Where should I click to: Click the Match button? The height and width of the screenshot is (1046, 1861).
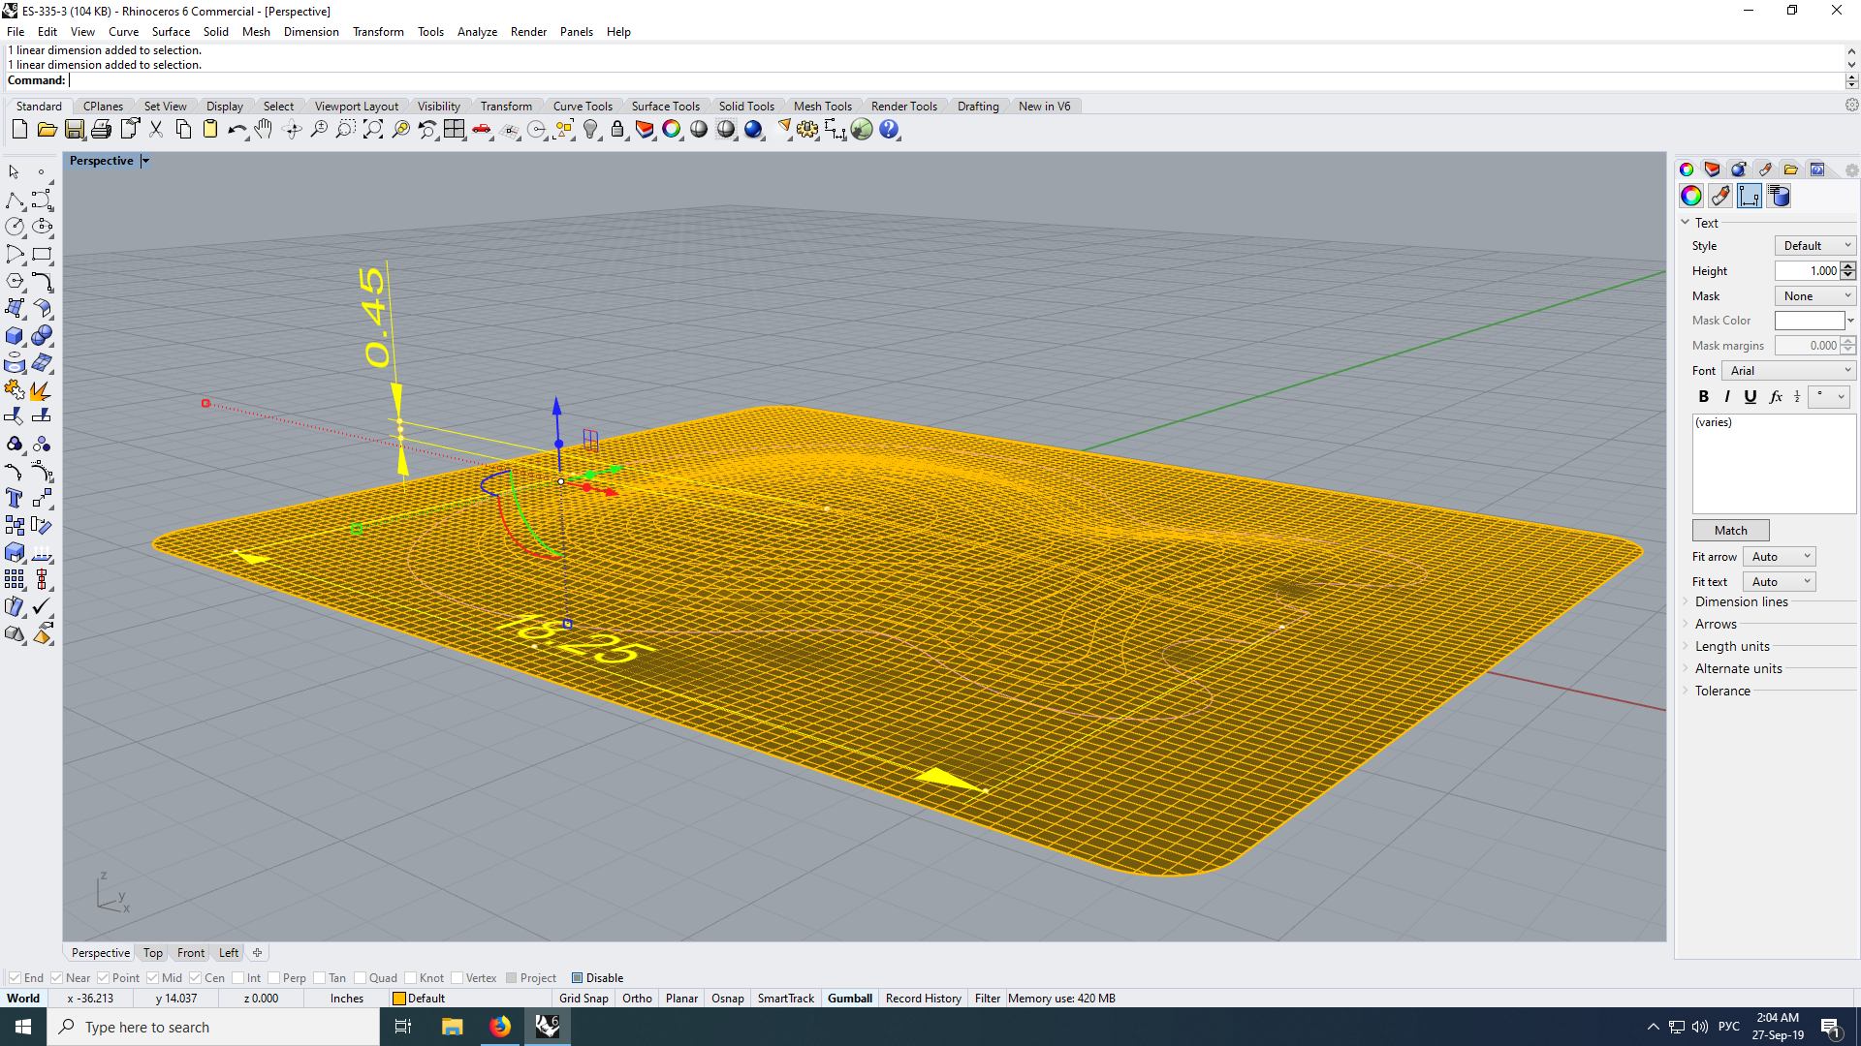[1730, 531]
